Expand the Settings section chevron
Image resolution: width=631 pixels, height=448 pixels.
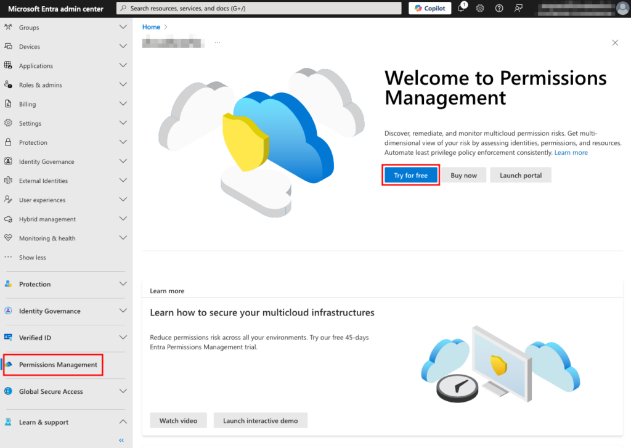123,123
